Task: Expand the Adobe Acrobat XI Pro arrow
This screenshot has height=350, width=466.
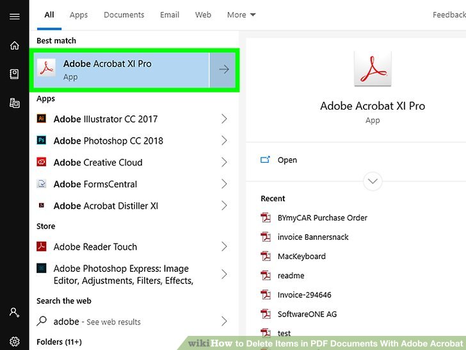Action: tap(223, 70)
